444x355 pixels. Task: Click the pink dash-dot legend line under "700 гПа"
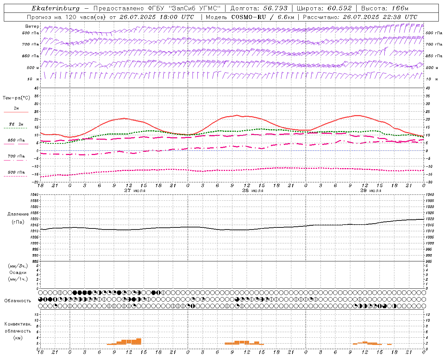(x=16, y=160)
